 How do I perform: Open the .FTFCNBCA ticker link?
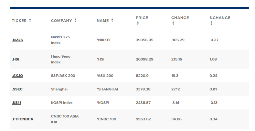[x=22, y=119]
